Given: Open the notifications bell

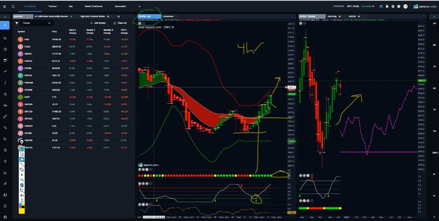Looking at the screenshot, I should (387, 6).
